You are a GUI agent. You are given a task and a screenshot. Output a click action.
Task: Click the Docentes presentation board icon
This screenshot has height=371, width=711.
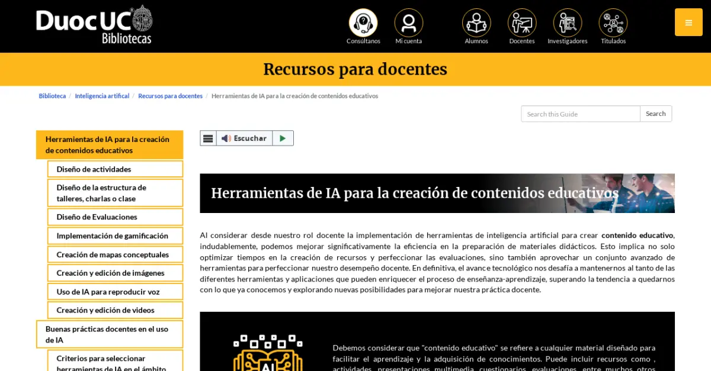tap(522, 22)
